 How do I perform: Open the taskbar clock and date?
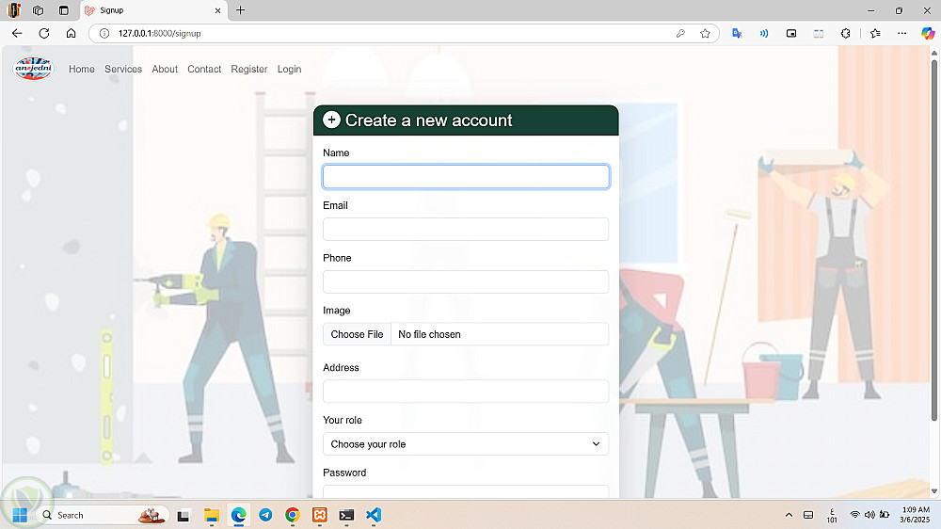tap(916, 515)
